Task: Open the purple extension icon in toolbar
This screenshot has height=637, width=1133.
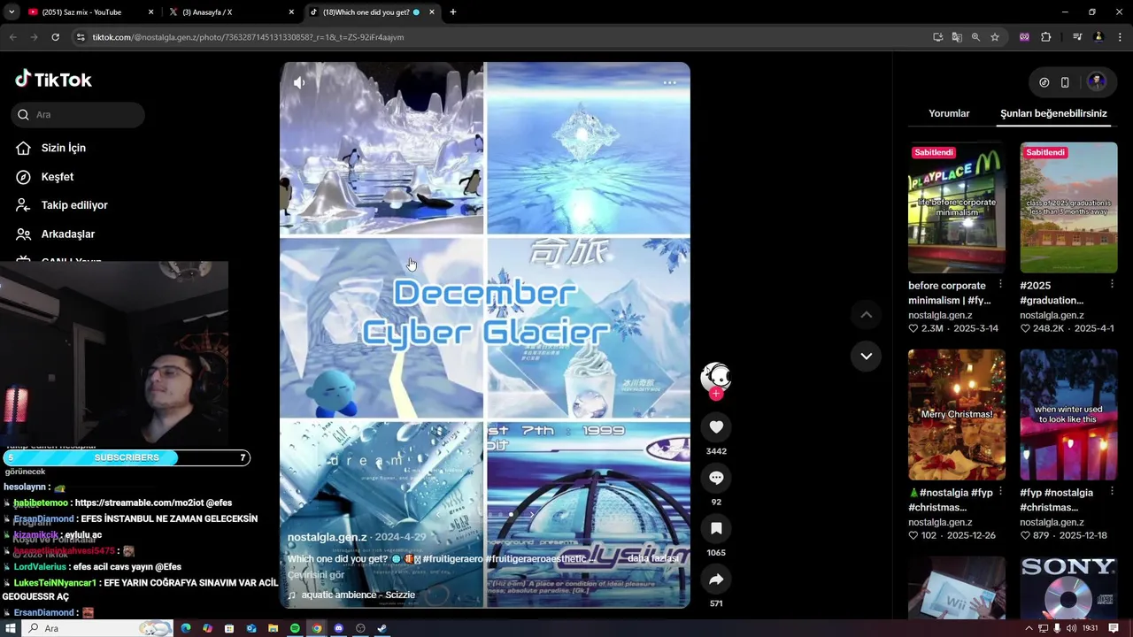Action: [1024, 37]
